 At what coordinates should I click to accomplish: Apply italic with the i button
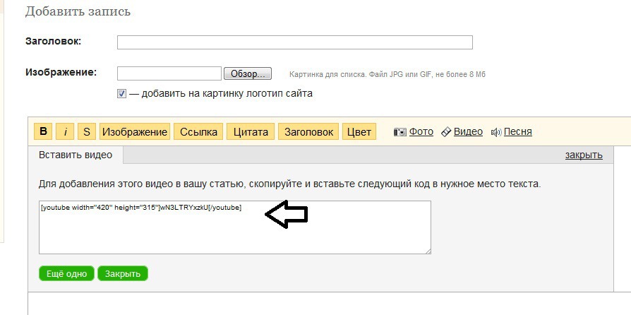(x=65, y=131)
